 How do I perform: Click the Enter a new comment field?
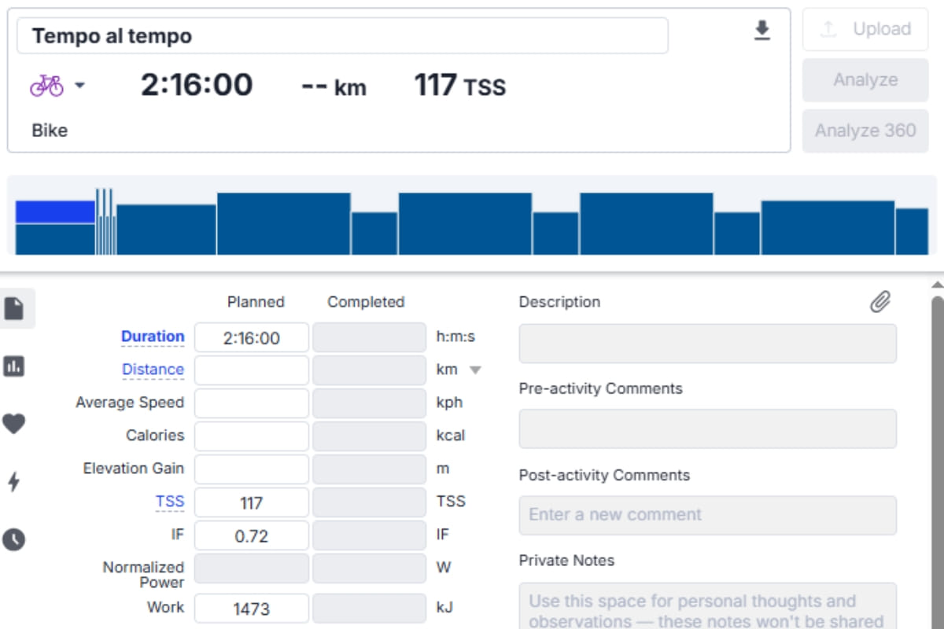(708, 515)
